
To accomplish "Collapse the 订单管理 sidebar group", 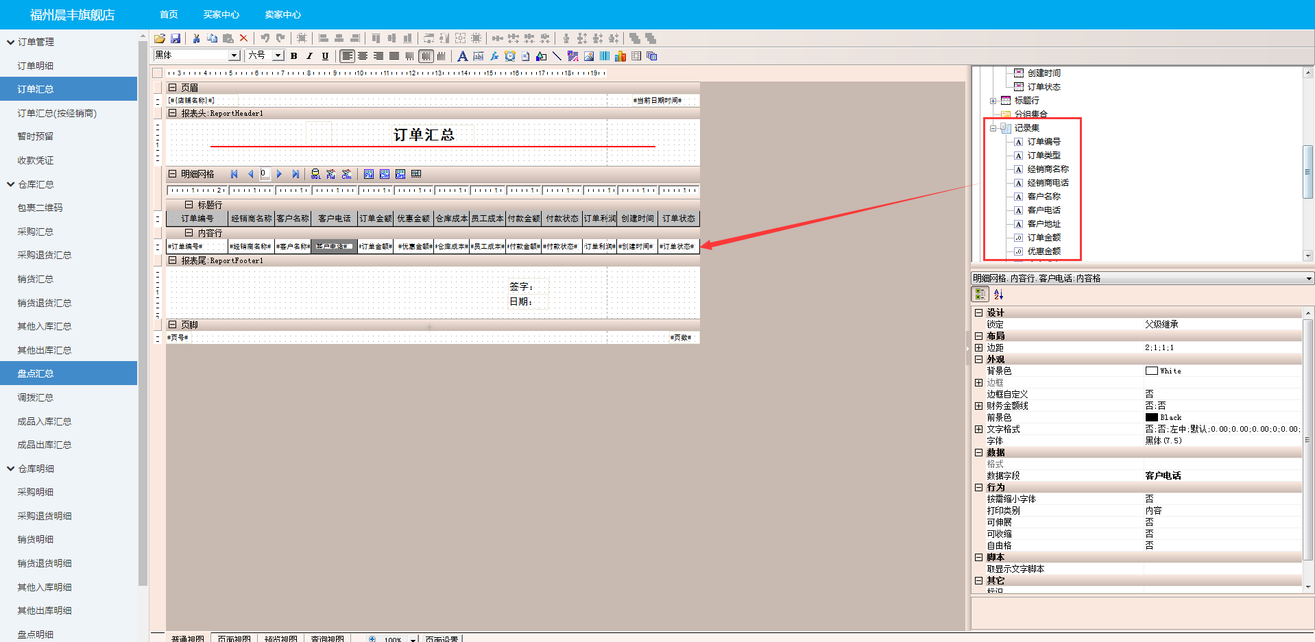I will pyautogui.click(x=11, y=42).
